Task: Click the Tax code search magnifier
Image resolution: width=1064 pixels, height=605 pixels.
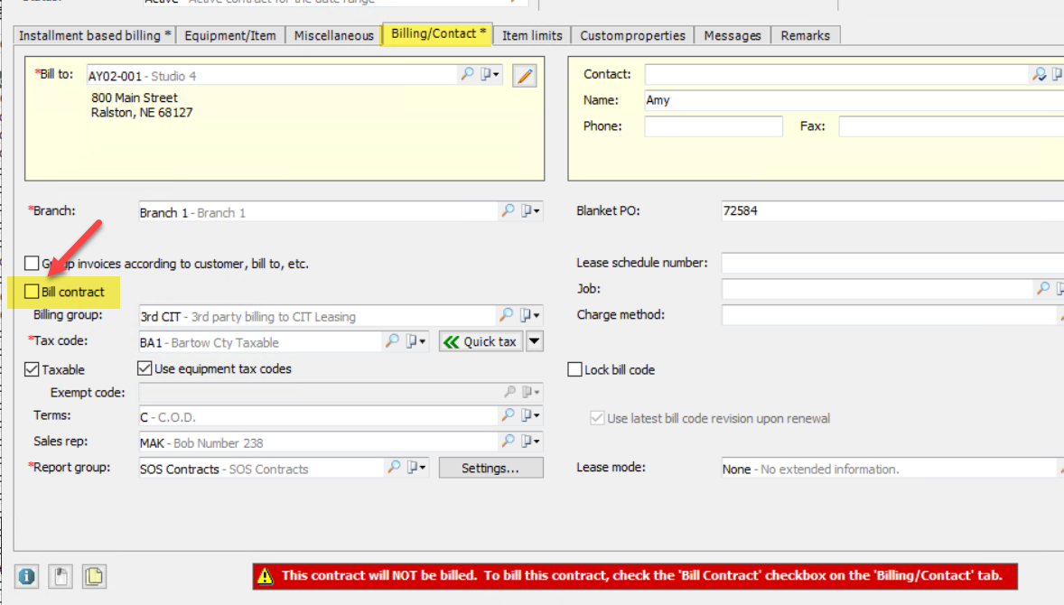Action: click(392, 341)
